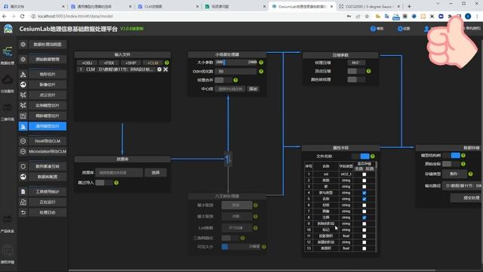Click the tool usage statistics document icon

[x=23, y=191]
